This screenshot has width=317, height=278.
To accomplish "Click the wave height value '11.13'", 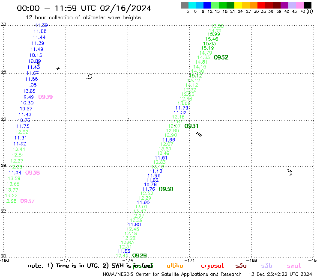I will click(x=156, y=171).
